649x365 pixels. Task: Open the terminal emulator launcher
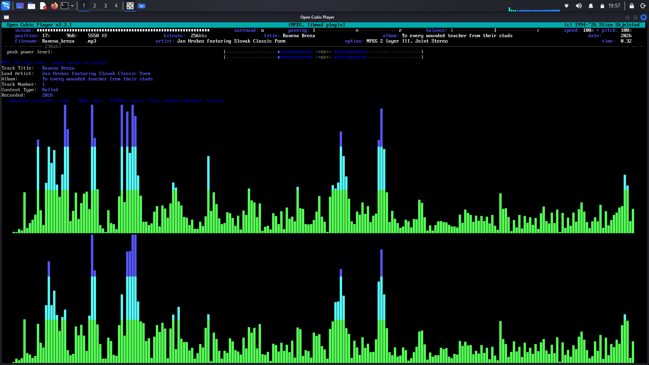[65, 6]
